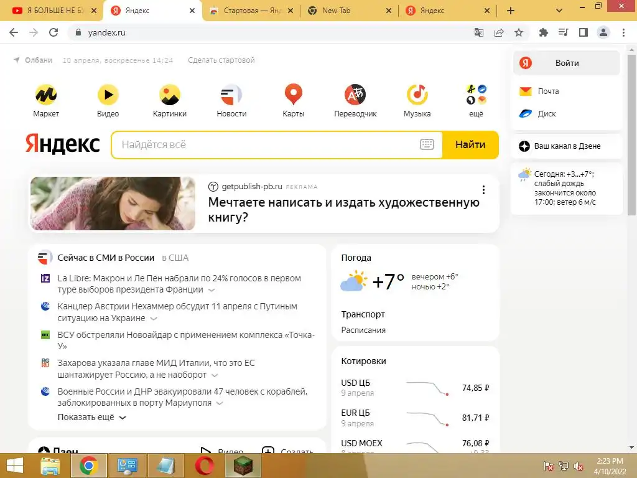
Task: Click Сделать стартовой link
Action: click(221, 60)
